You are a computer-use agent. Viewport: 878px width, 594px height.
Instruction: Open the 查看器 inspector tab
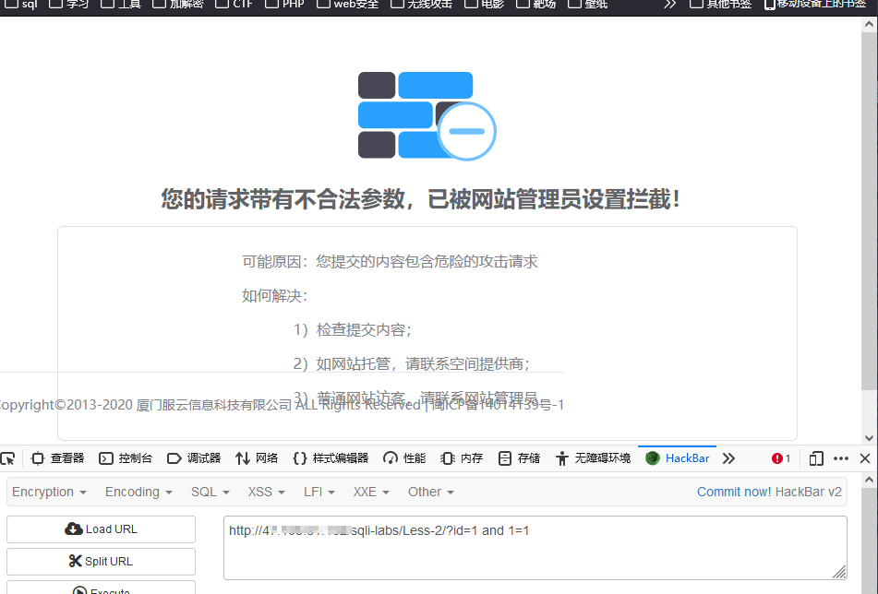[x=57, y=458]
